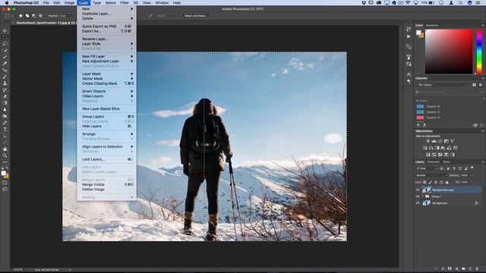Click the Intersect with Selection icon

pyautogui.click(x=40, y=15)
